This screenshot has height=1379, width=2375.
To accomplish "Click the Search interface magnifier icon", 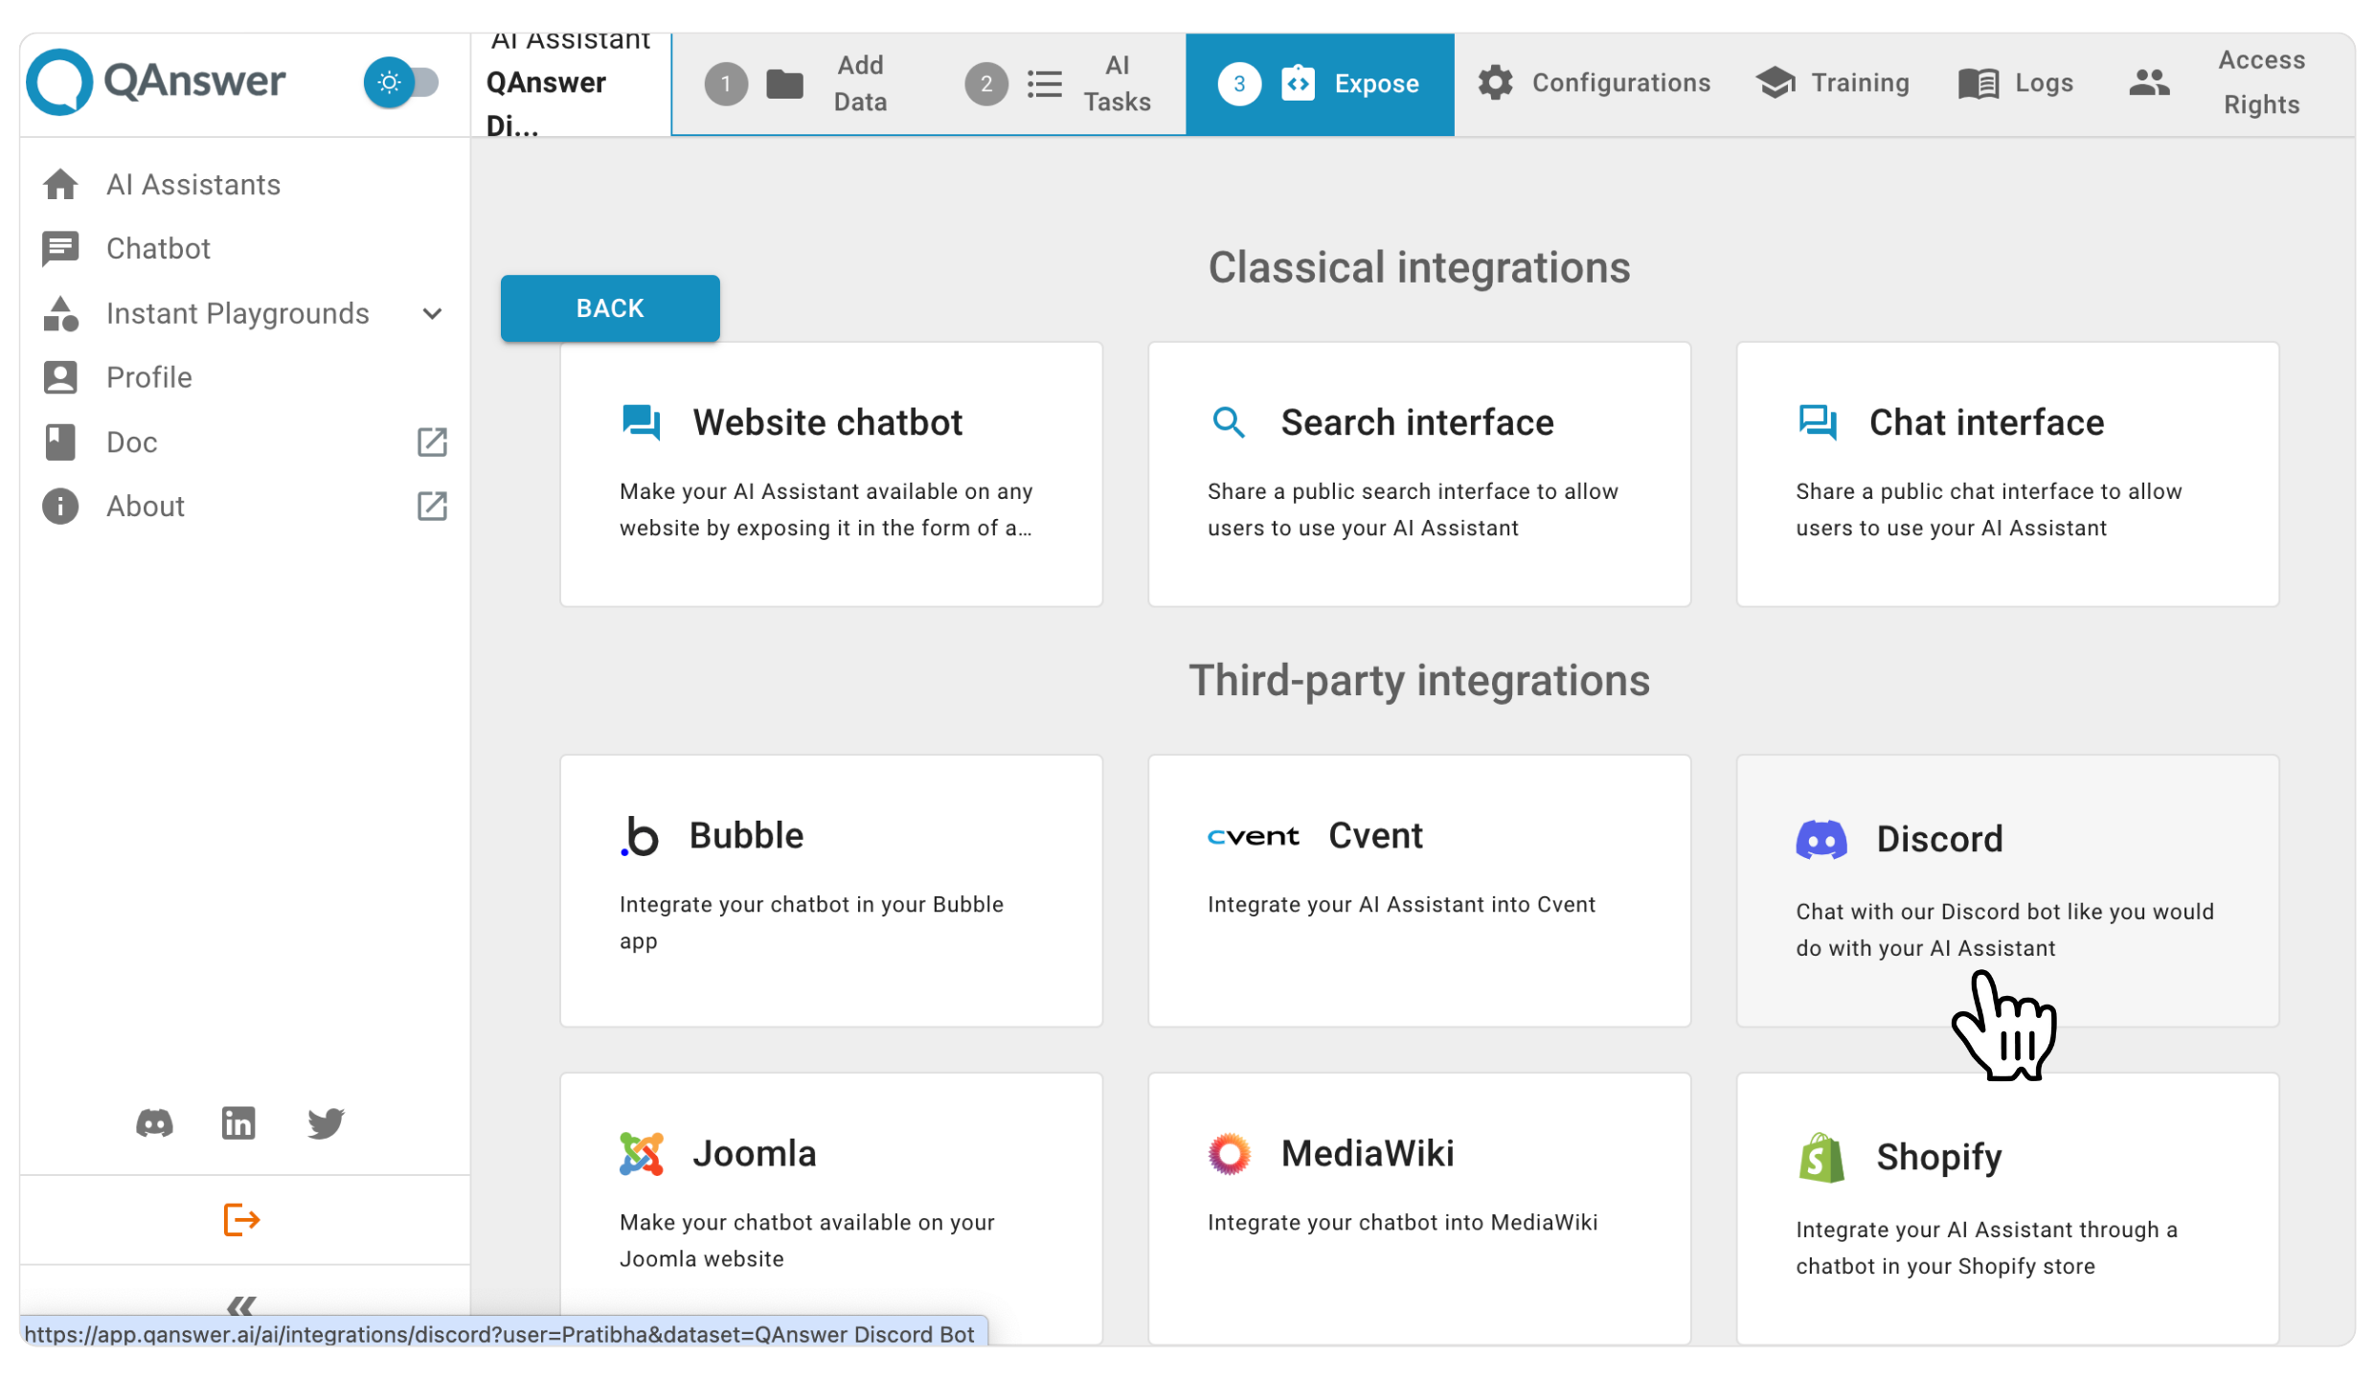I will pos(1229,422).
